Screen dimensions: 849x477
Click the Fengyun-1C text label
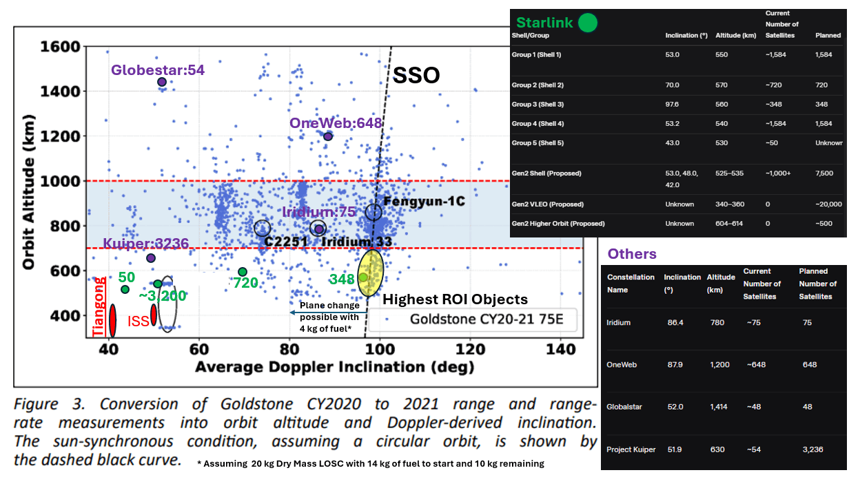(x=424, y=201)
